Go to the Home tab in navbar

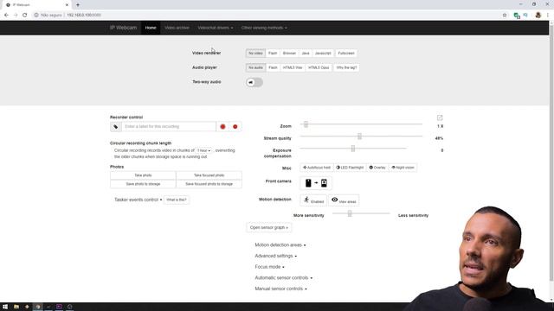(x=151, y=28)
